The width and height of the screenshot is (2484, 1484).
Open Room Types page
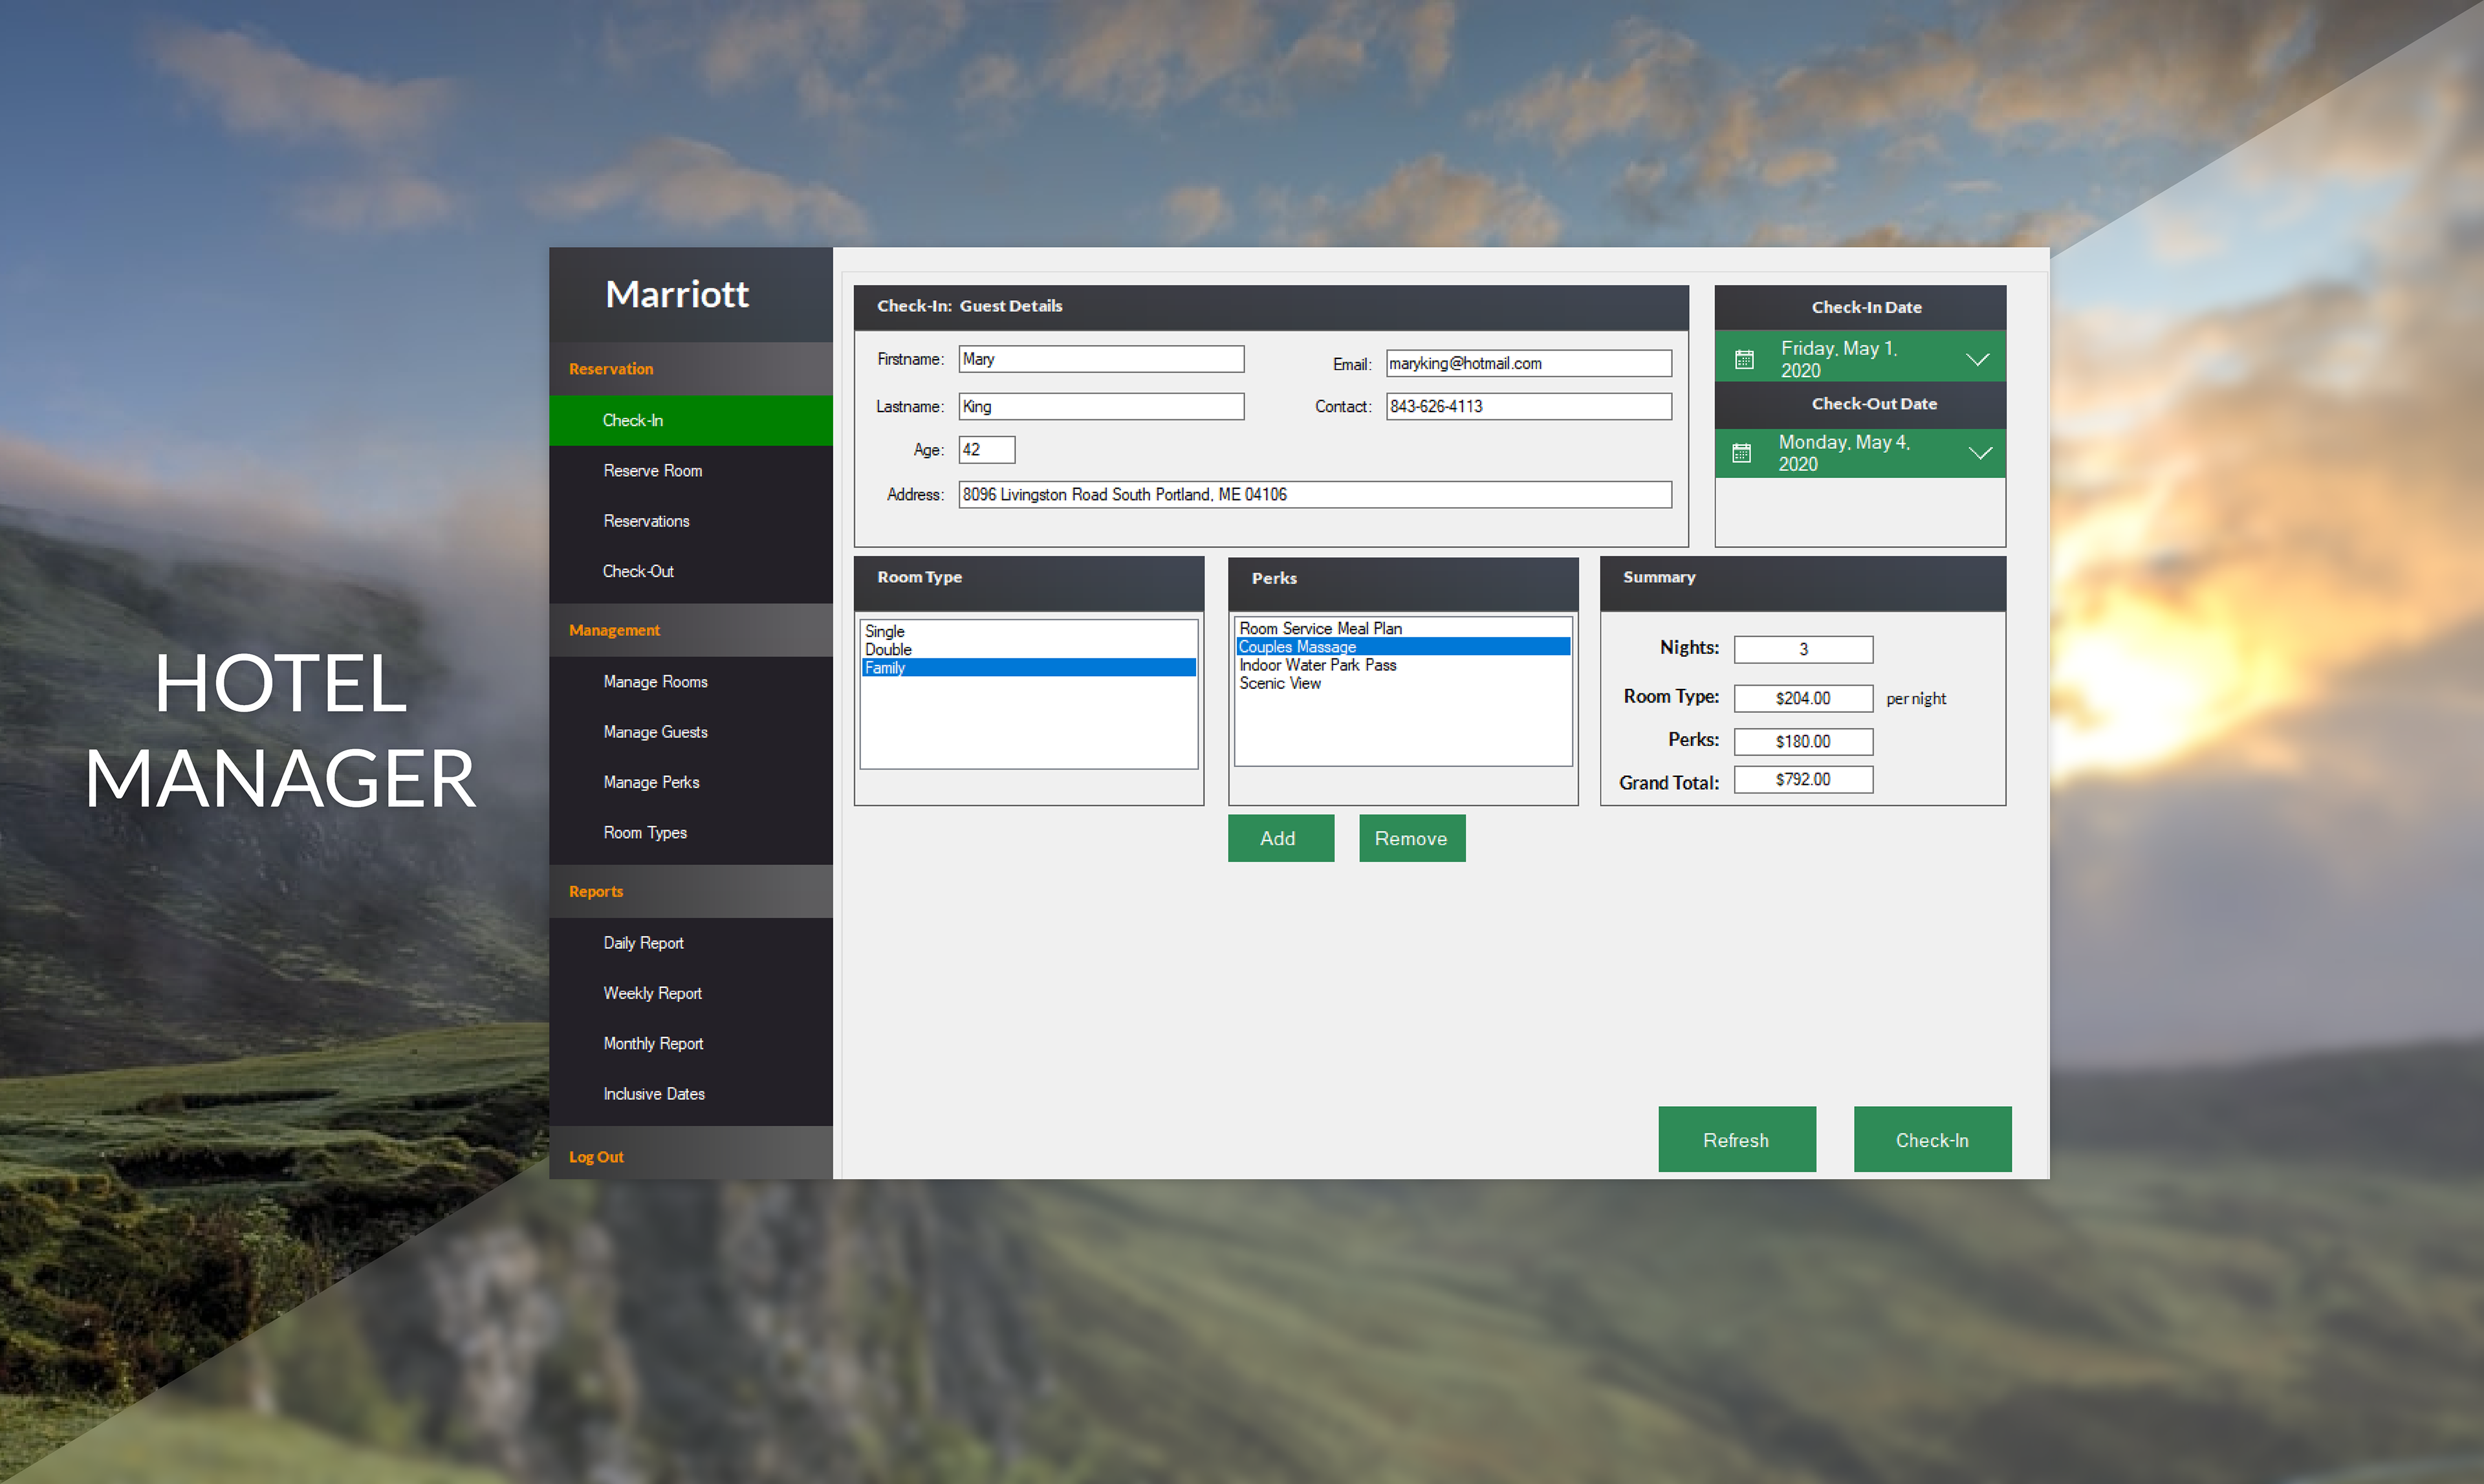pyautogui.click(x=690, y=832)
